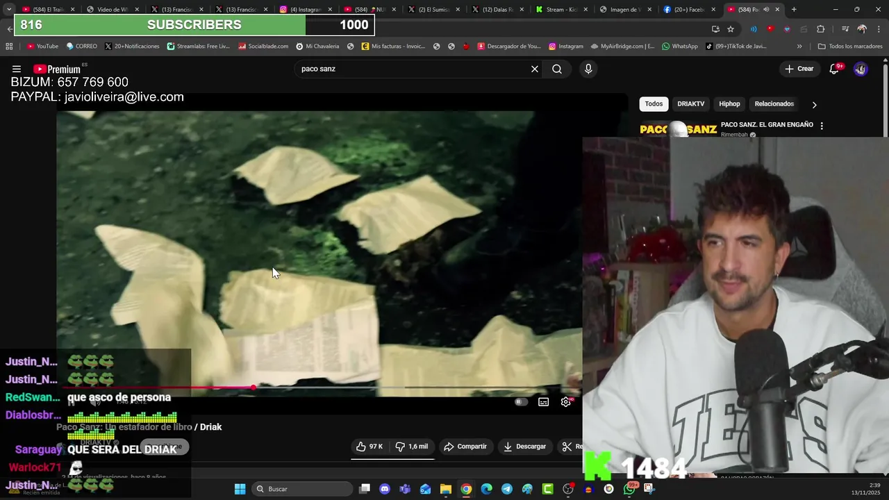Switch to the 'Stream - Kick' tab

click(563, 9)
